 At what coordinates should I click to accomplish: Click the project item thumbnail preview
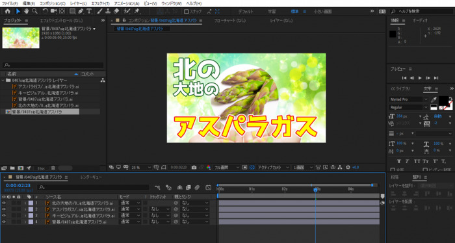[x=21, y=38]
